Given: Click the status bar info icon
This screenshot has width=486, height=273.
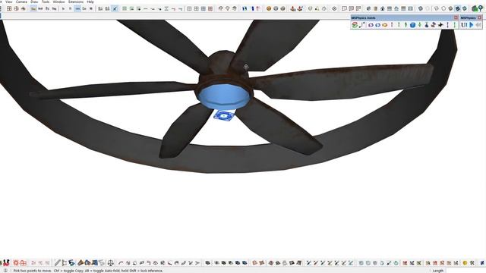Looking at the screenshot, I should (x=5, y=271).
